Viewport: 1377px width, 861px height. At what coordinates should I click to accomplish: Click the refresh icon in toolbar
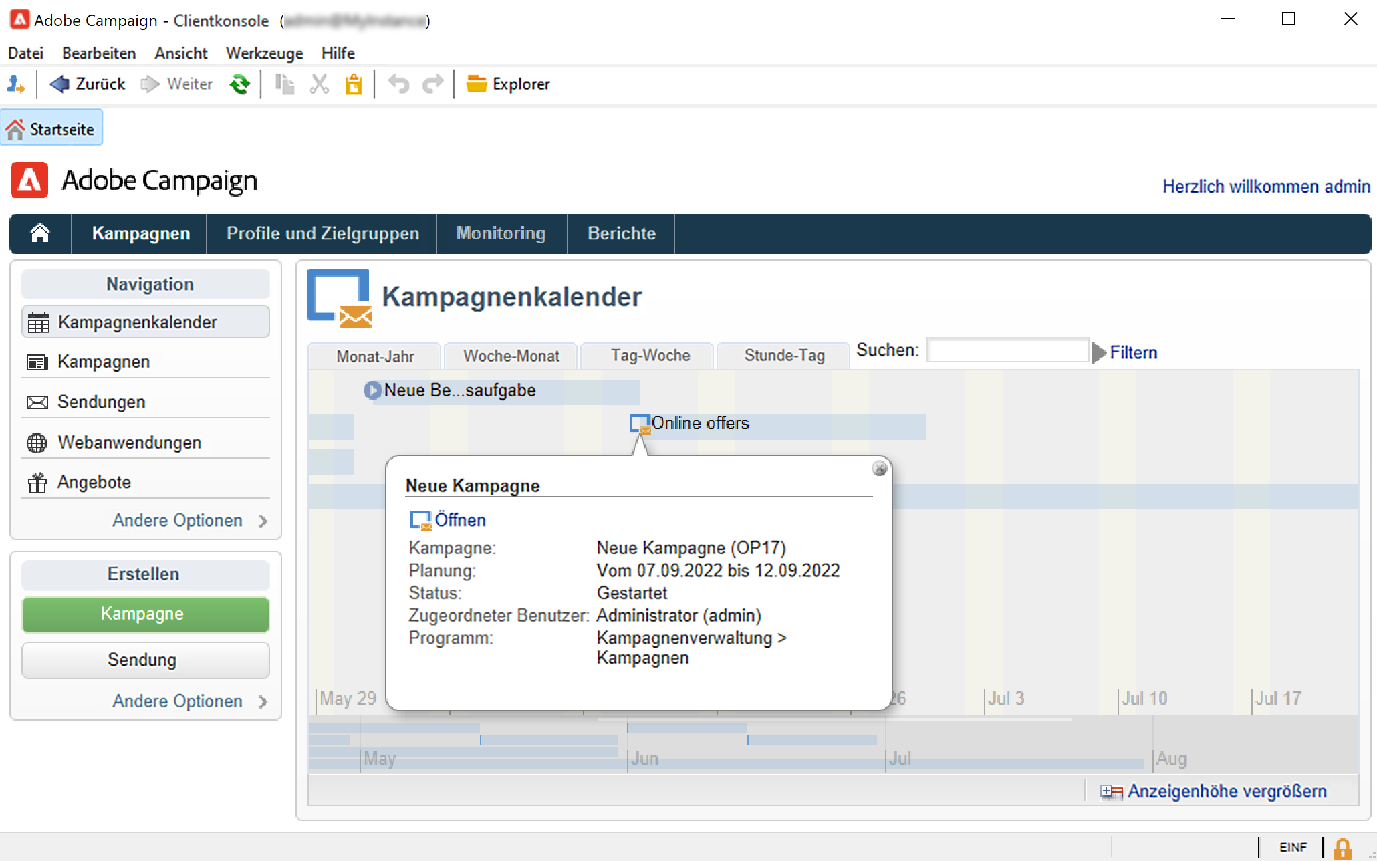239,84
